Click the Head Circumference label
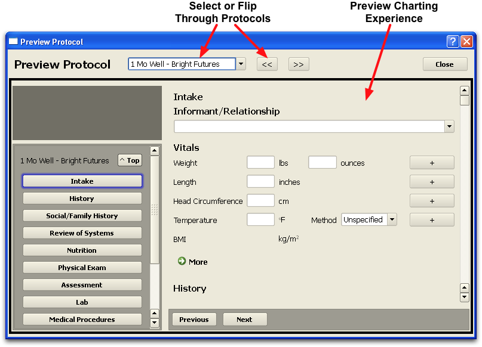The image size is (482, 347). pos(208,202)
